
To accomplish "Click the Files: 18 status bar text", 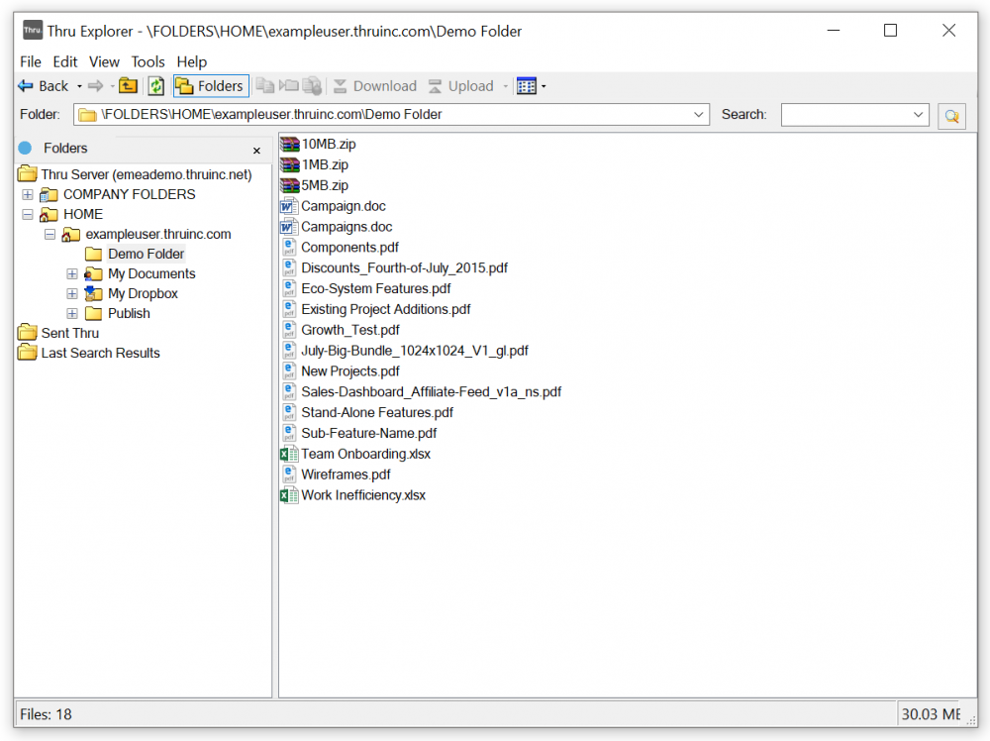I will (x=46, y=714).
